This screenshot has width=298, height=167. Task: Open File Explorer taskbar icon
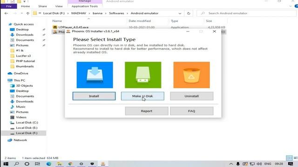[x=60, y=164]
